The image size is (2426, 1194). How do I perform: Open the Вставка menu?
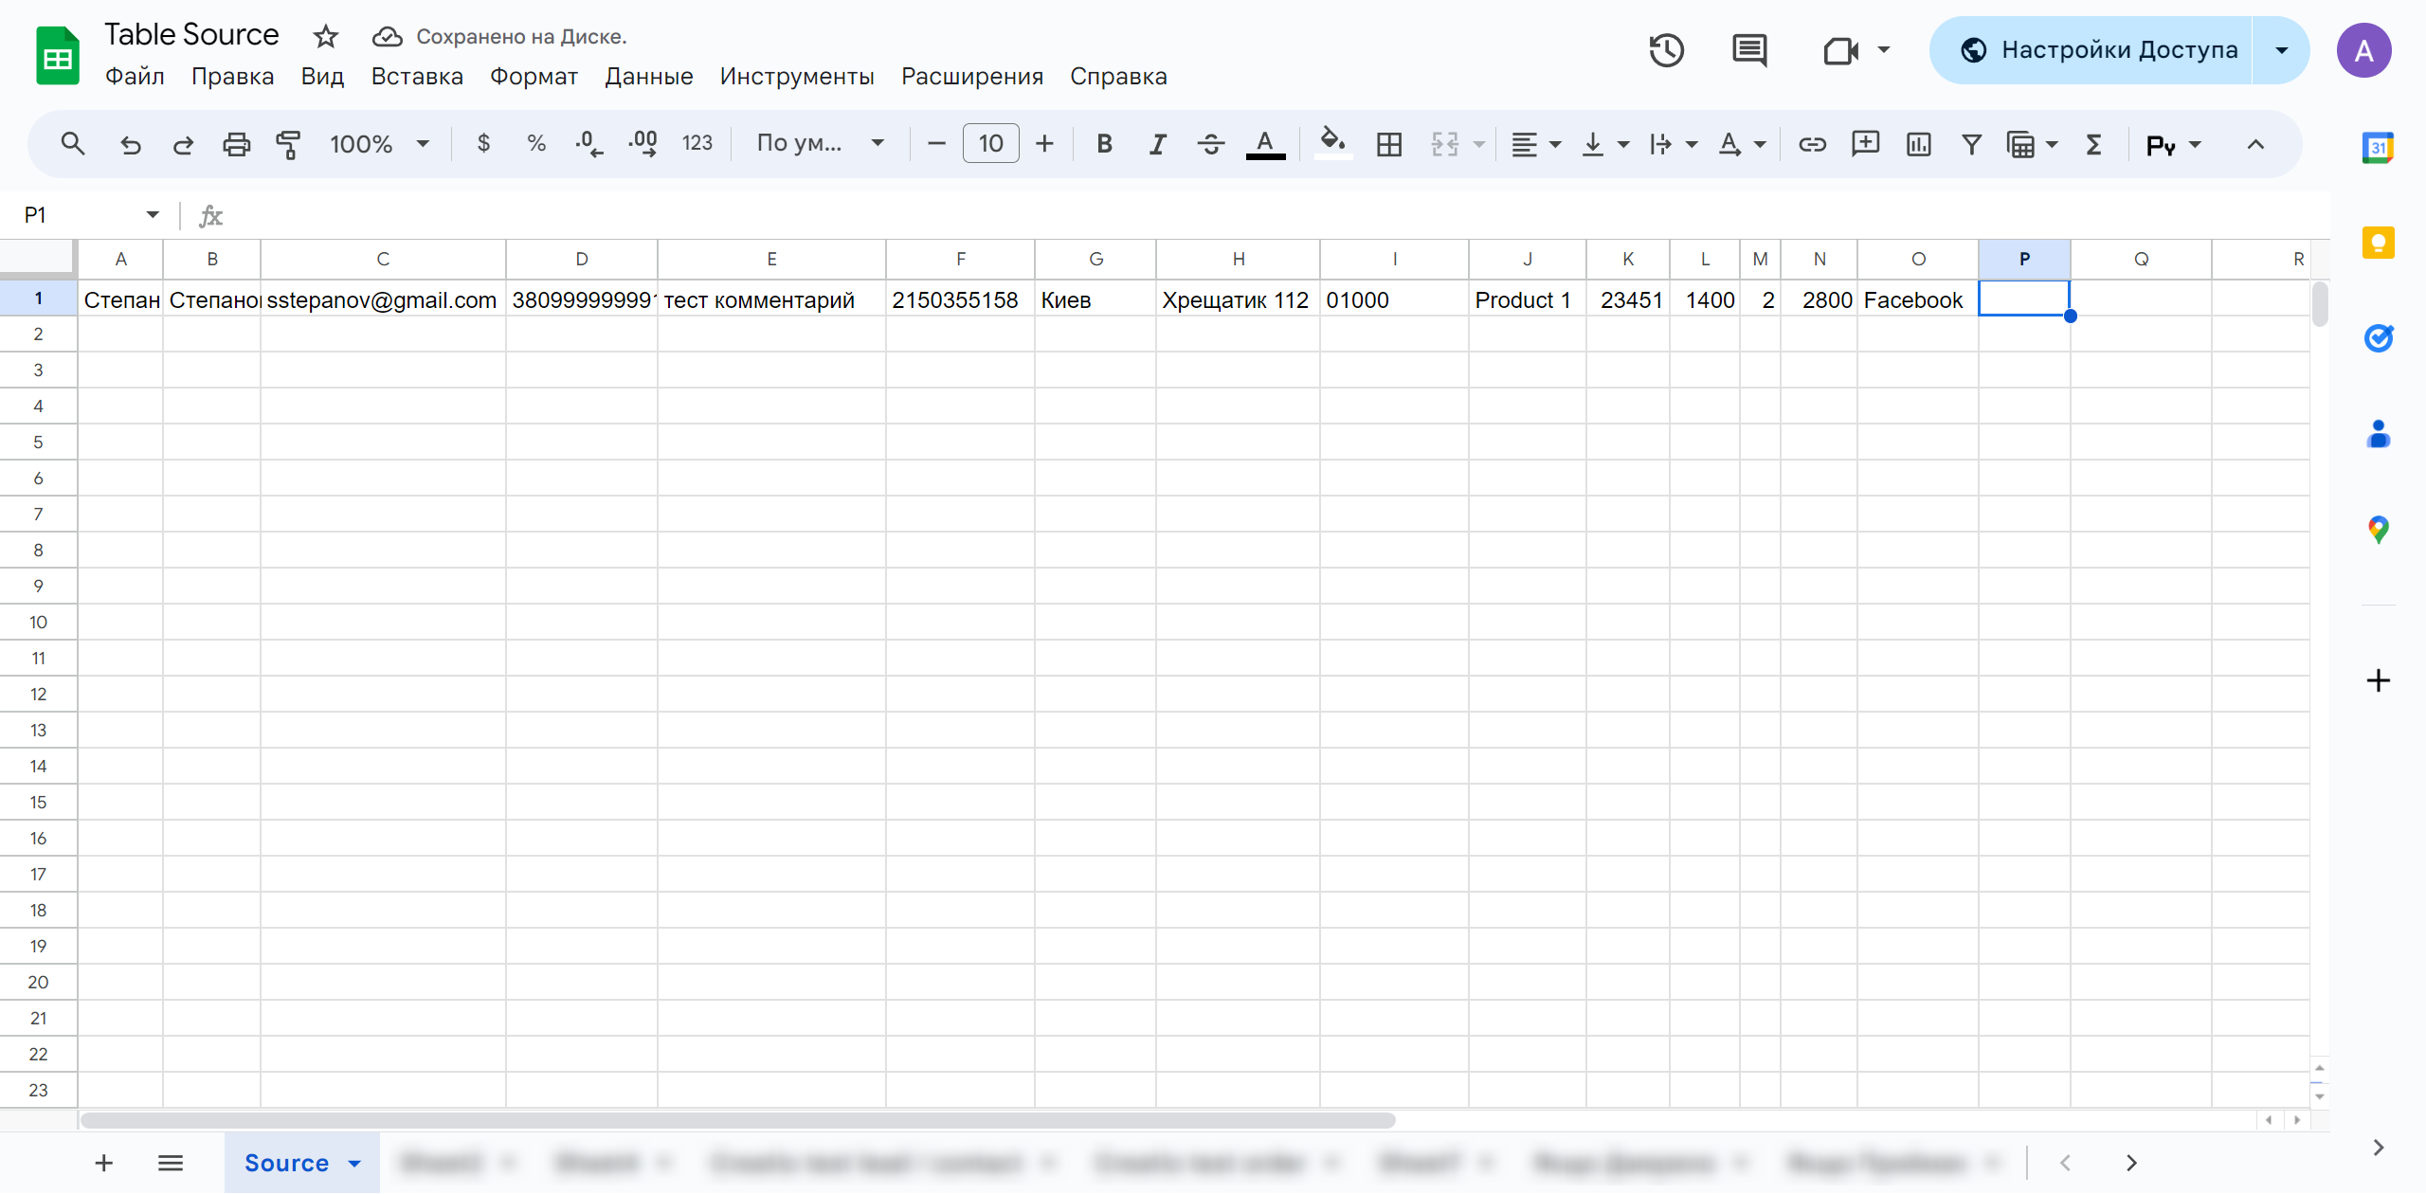417,76
